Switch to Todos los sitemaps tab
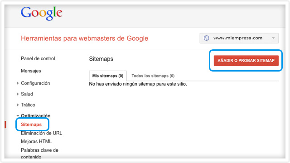Image resolution: width=290 pixels, height=163 pixels. coord(153,76)
